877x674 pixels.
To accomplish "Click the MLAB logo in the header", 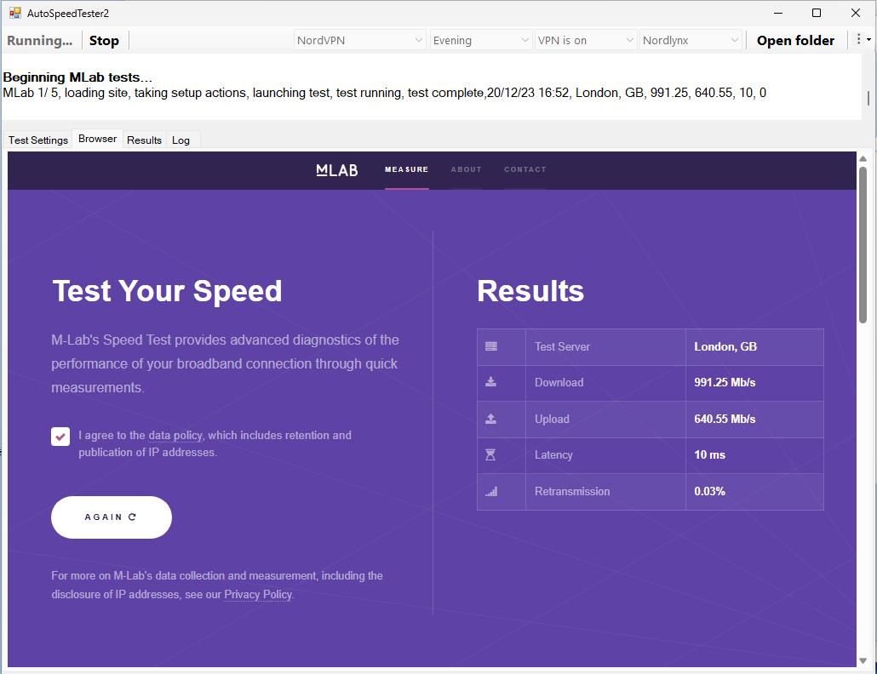I will point(336,170).
